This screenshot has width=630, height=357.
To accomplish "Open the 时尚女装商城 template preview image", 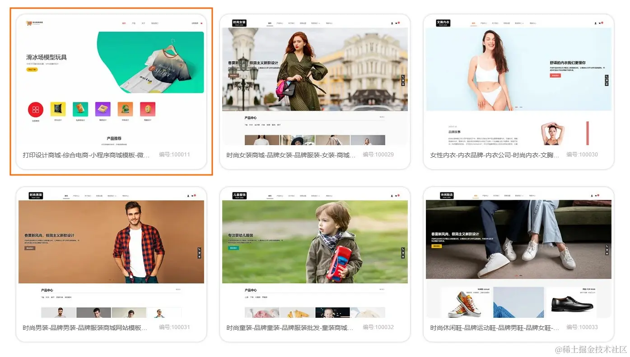I will (315, 81).
